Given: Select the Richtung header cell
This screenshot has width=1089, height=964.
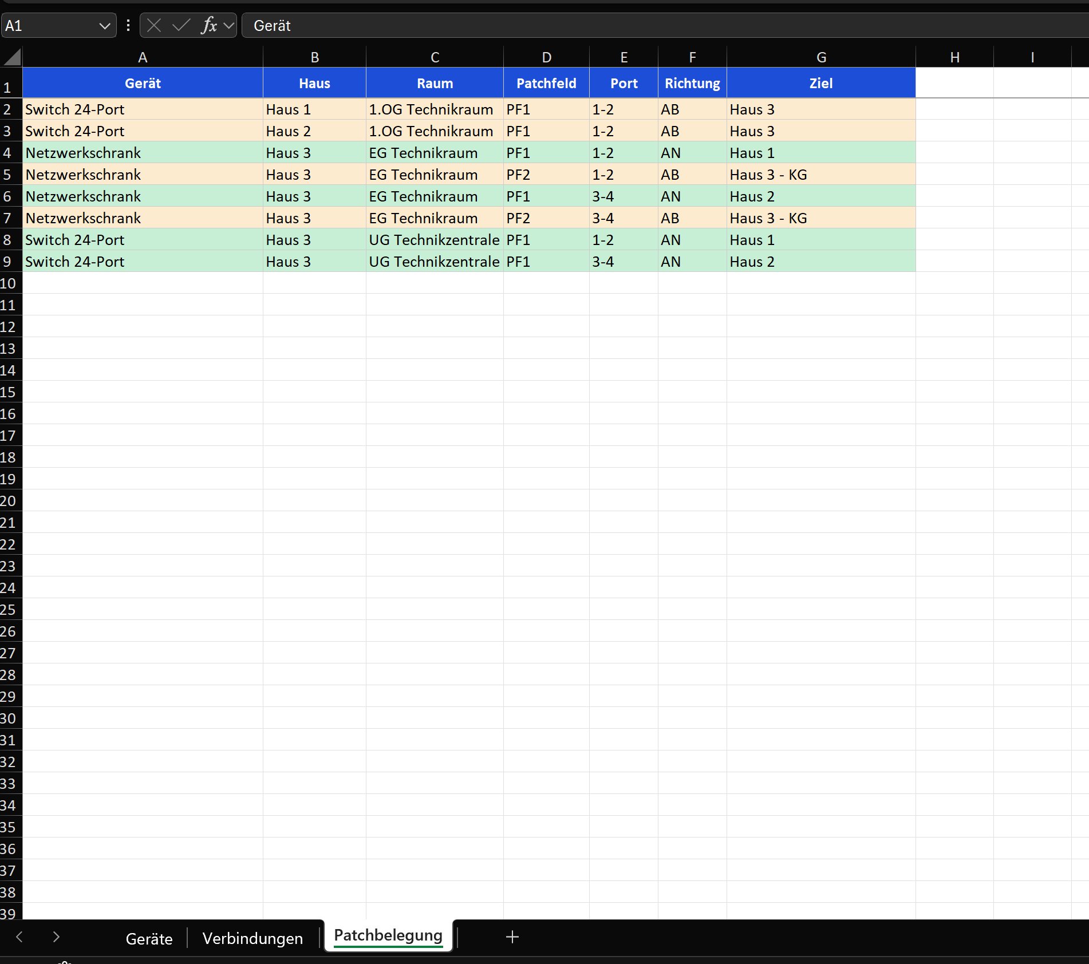Looking at the screenshot, I should (692, 83).
